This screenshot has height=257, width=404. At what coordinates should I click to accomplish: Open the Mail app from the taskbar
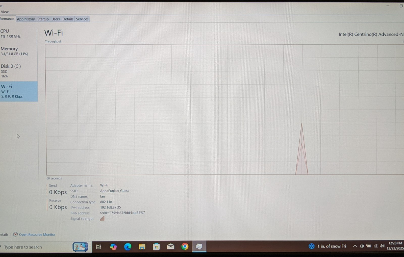pyautogui.click(x=171, y=246)
